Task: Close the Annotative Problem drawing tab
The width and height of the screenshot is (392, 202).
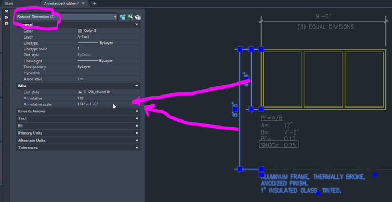Action: pyautogui.click(x=83, y=3)
